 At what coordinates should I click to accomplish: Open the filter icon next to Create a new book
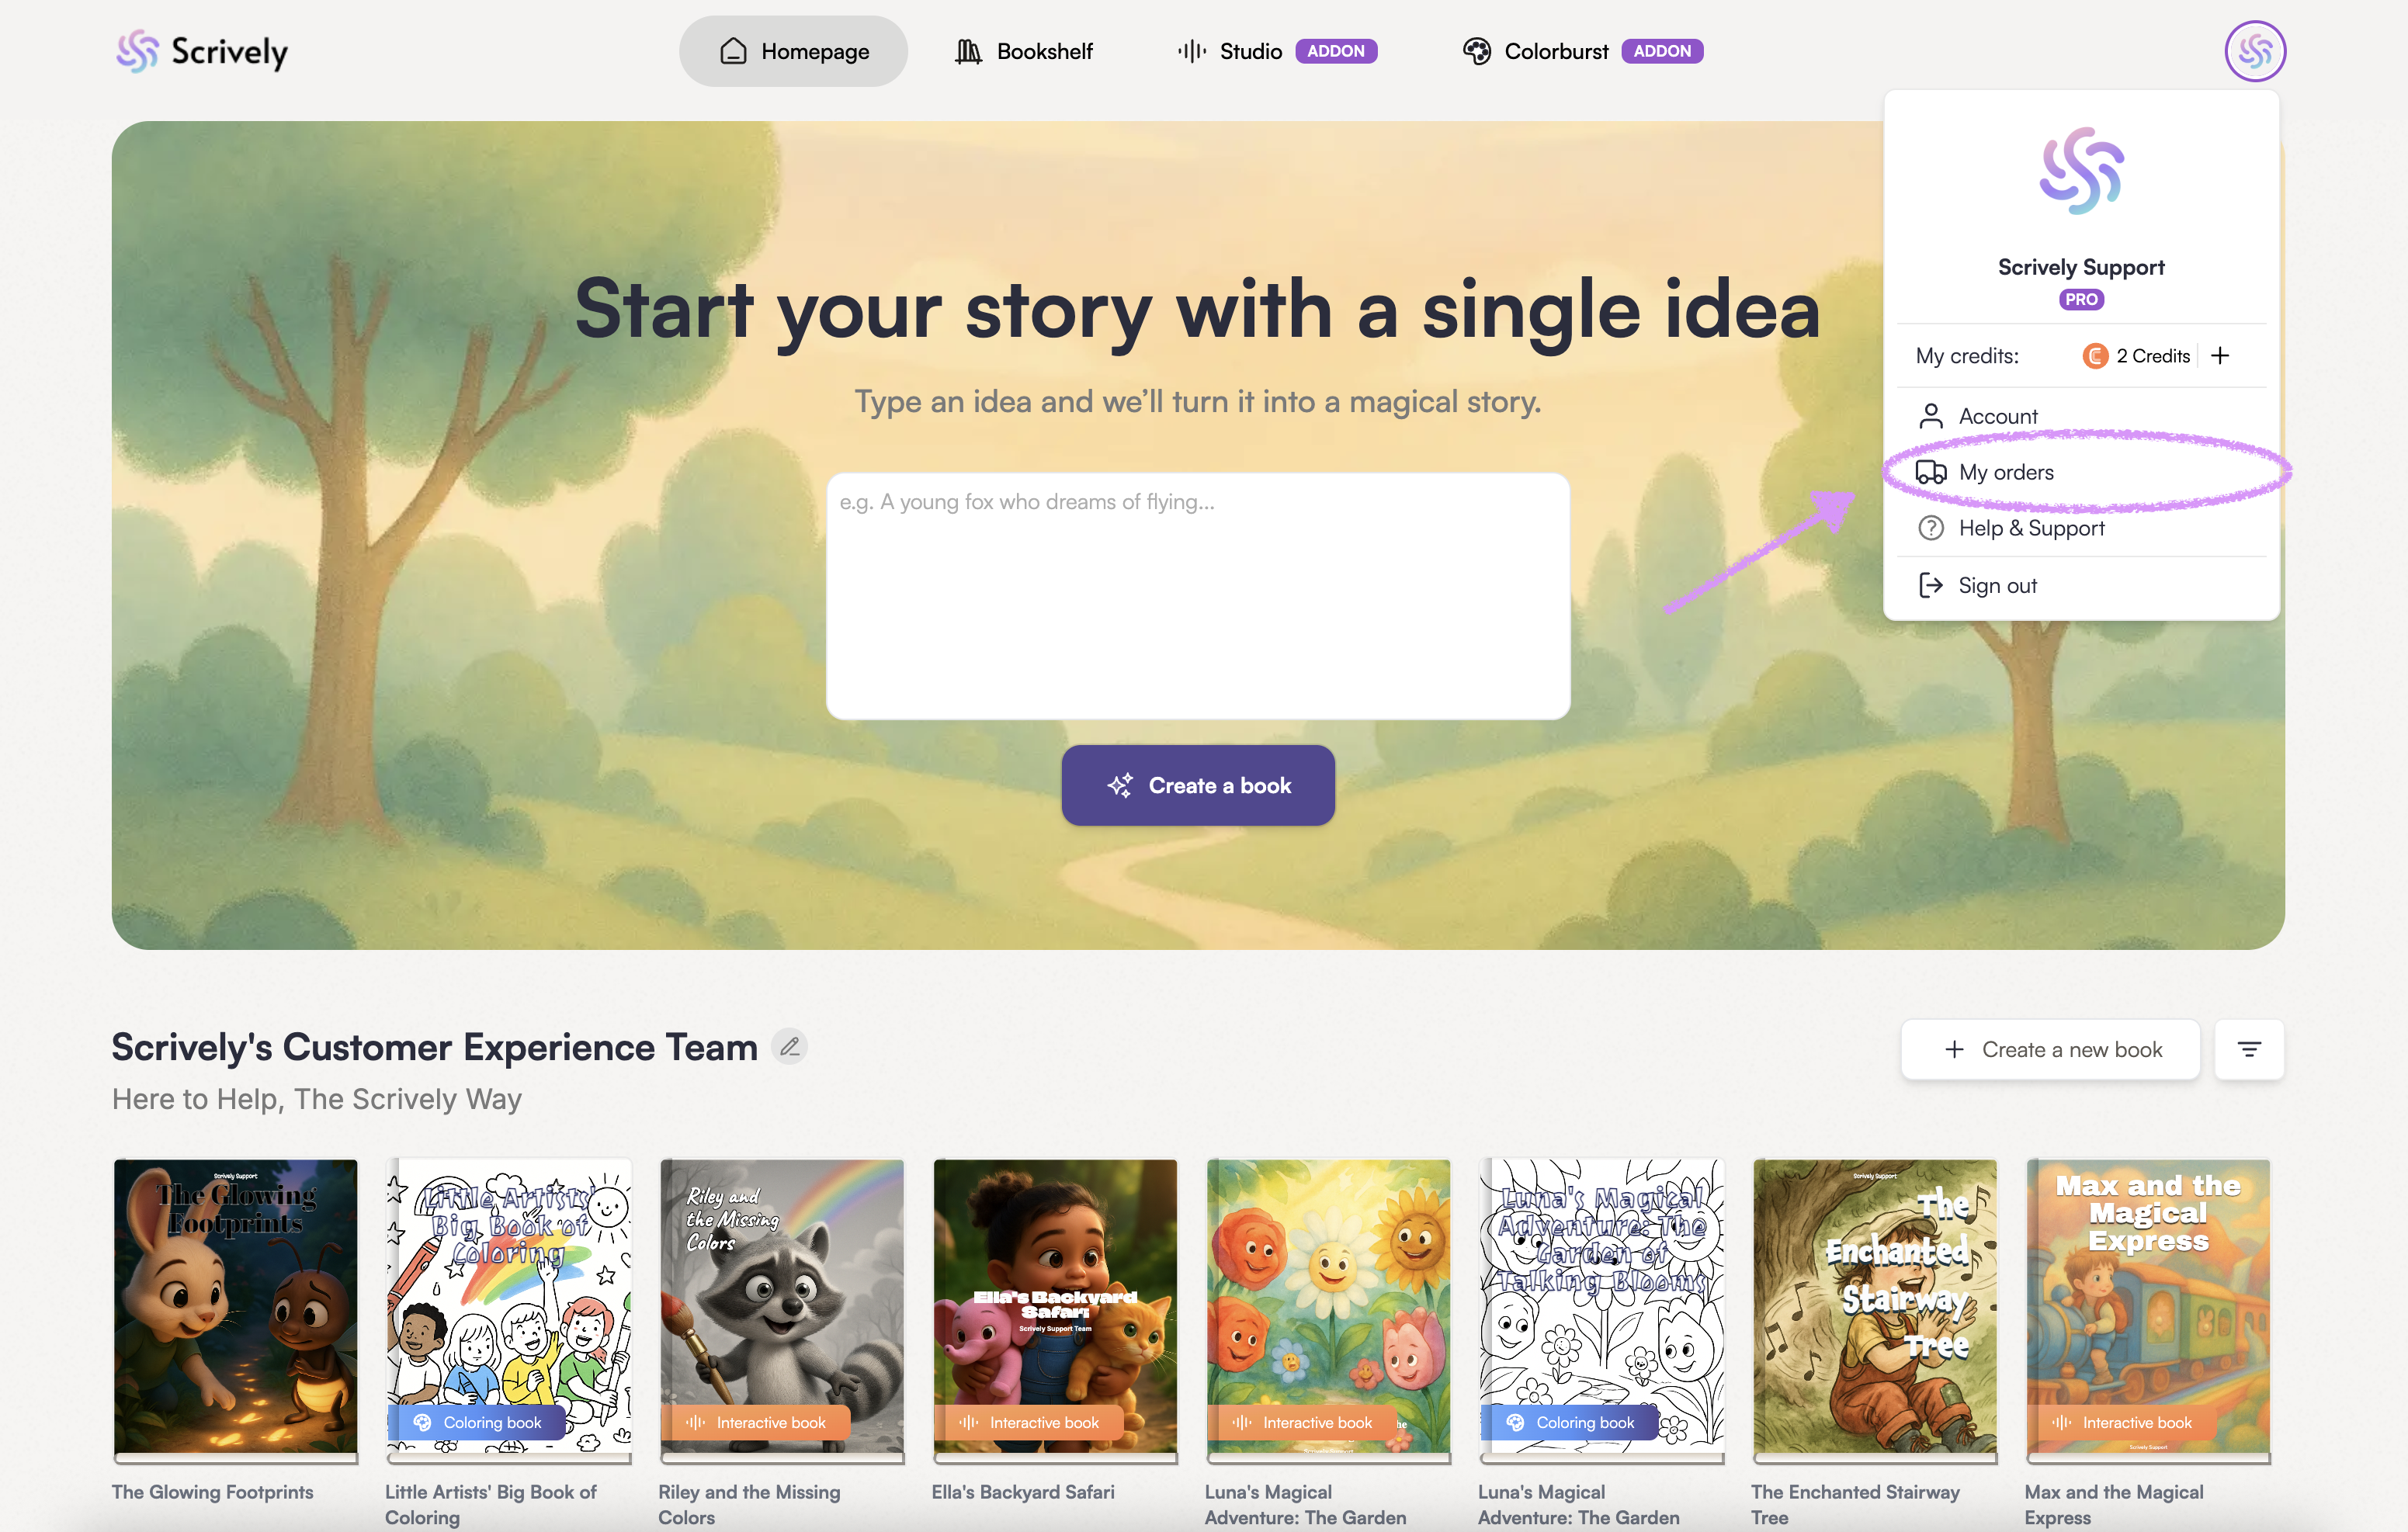tap(2249, 1049)
